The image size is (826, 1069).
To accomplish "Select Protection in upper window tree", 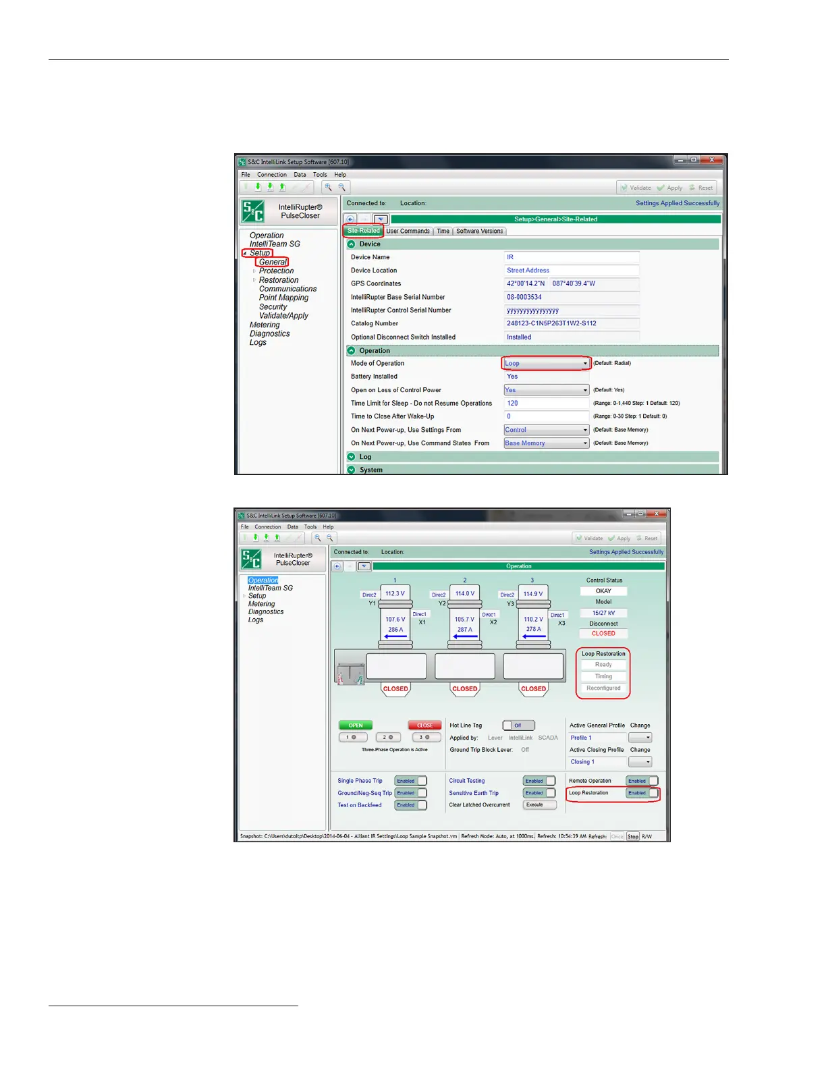I will click(x=276, y=271).
